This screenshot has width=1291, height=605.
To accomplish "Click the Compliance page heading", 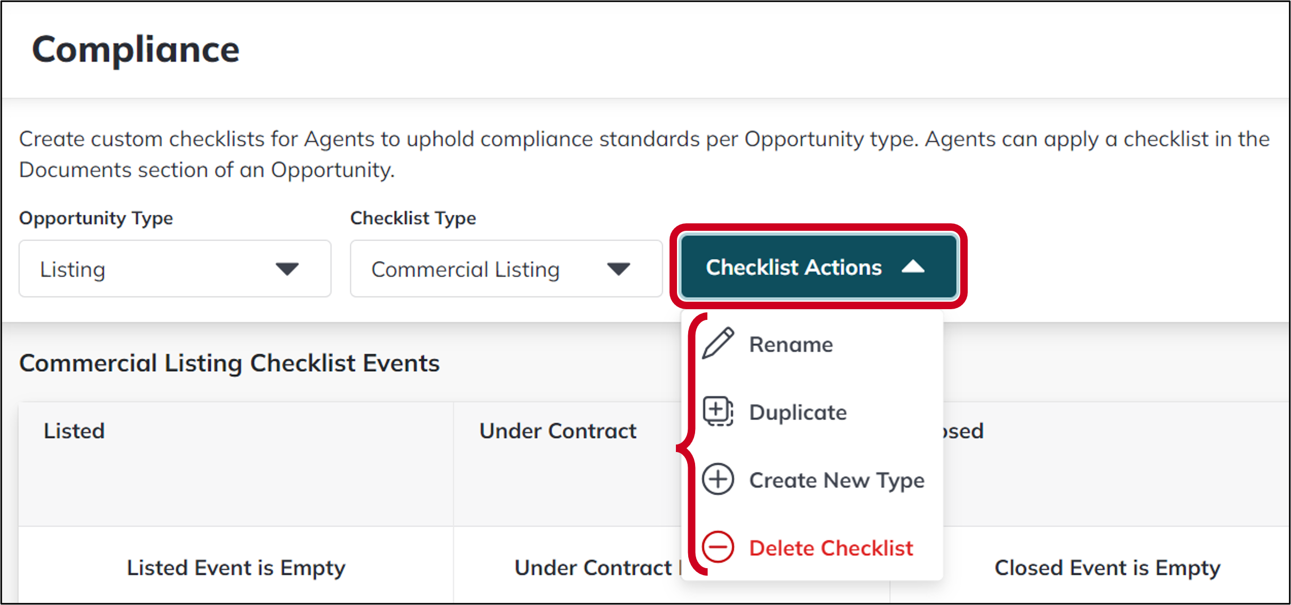I will [x=136, y=49].
